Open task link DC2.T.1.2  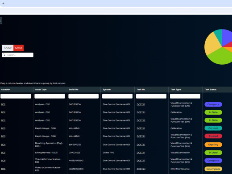(x=141, y=120)
